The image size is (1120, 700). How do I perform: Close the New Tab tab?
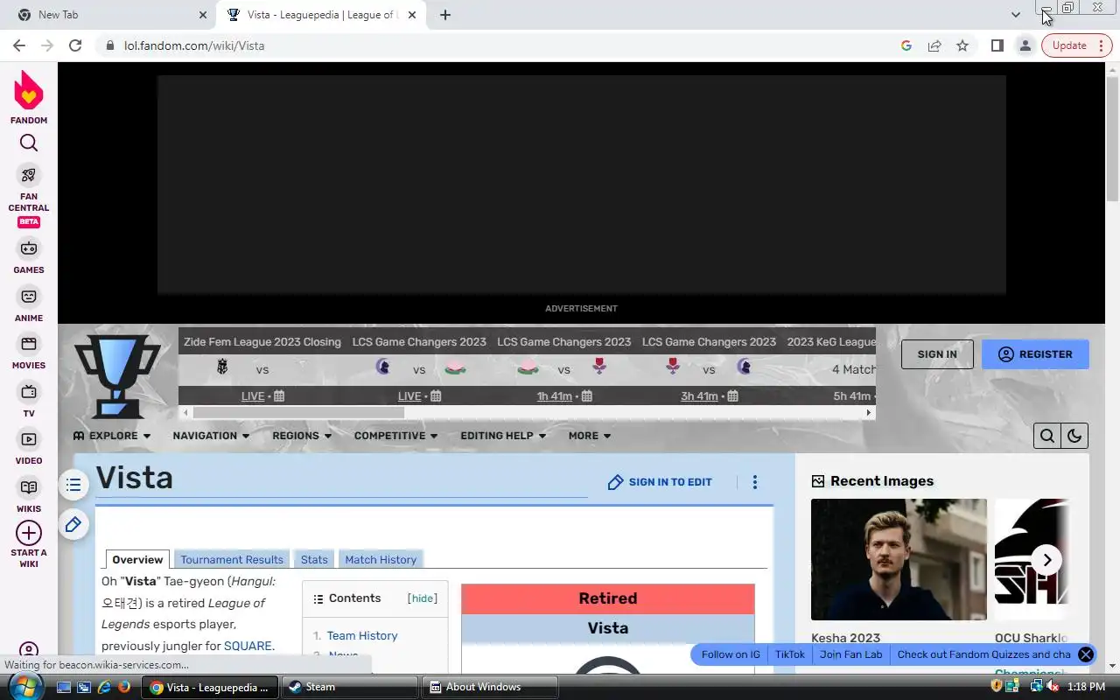point(203,15)
